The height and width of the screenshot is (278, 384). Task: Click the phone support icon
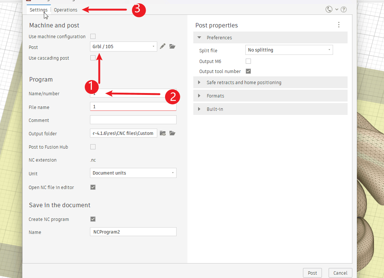click(329, 10)
